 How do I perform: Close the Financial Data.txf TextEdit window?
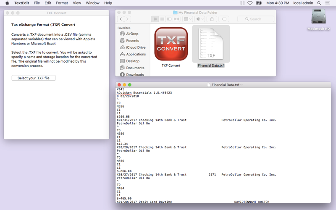[x=119, y=85]
